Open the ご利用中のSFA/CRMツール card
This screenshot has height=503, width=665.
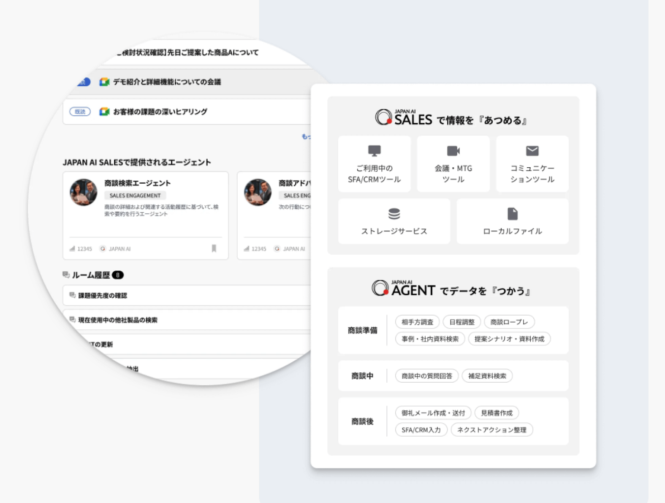[374, 164]
